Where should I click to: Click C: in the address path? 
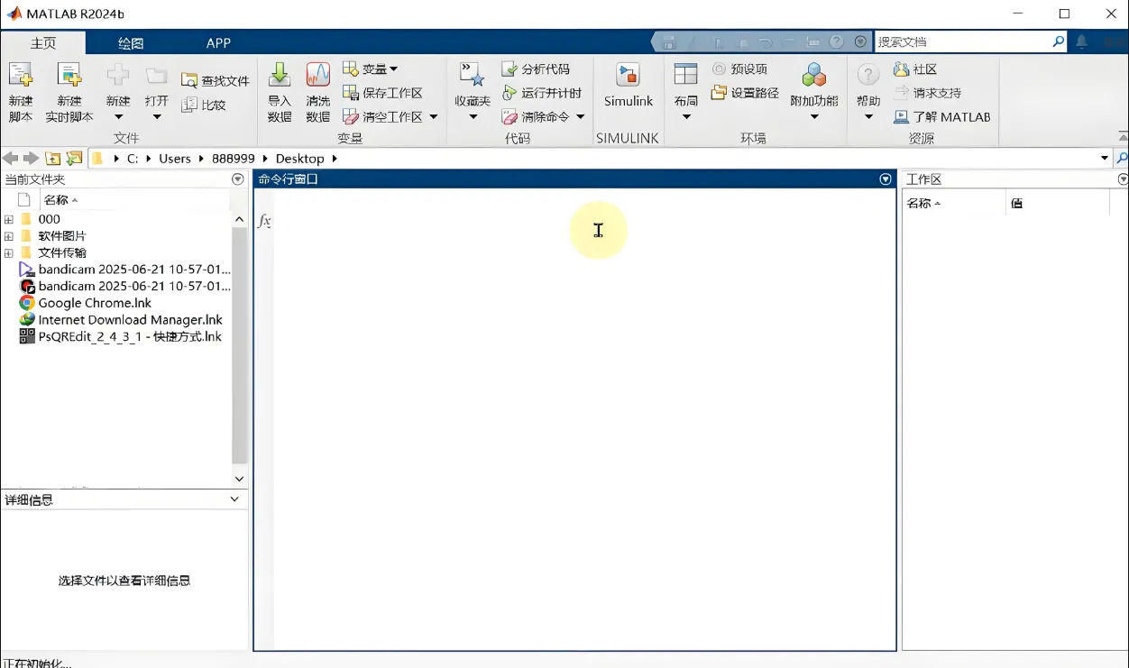[133, 159]
